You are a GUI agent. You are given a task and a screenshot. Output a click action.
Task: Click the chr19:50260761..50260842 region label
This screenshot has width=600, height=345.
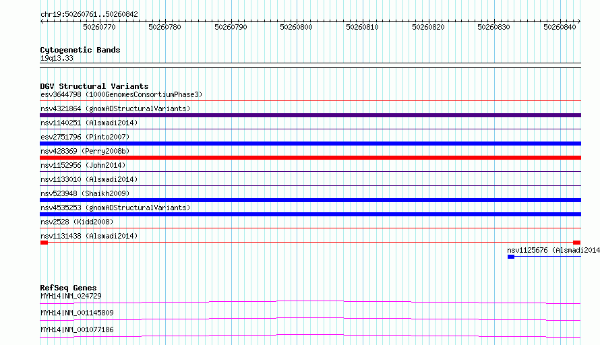pyautogui.click(x=89, y=15)
